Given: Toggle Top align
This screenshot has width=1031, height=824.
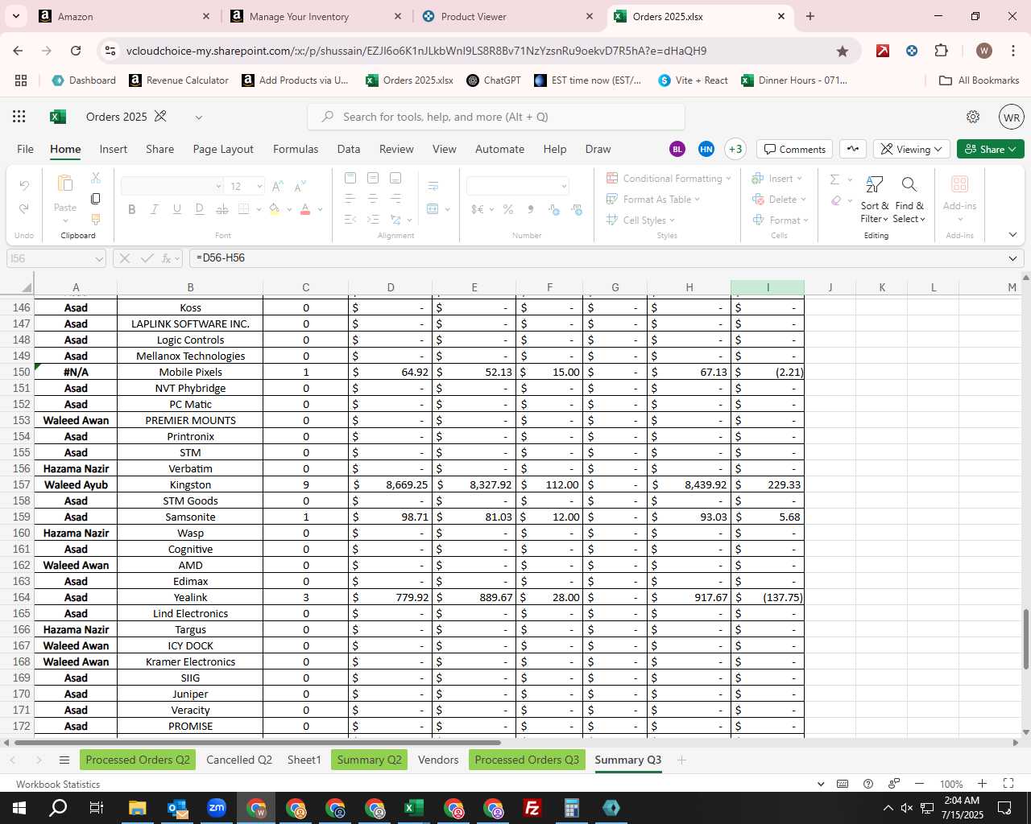Looking at the screenshot, I should (x=350, y=177).
